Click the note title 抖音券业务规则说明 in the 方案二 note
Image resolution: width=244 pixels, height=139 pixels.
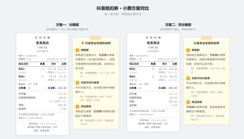206,43
